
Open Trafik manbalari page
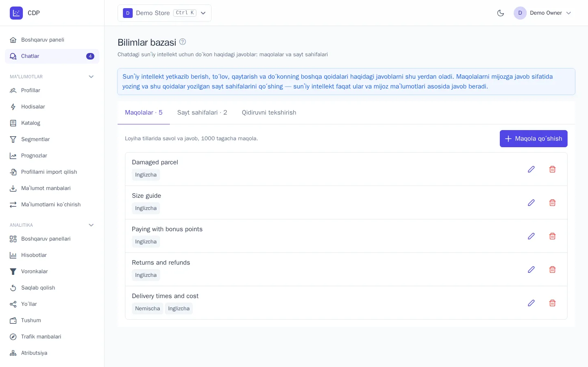click(52, 337)
